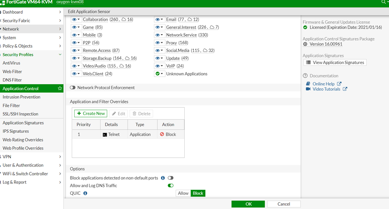Click the Create New override button
389x209 pixels.
tap(90, 113)
